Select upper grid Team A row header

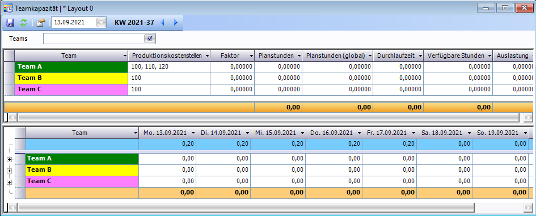[9, 67]
